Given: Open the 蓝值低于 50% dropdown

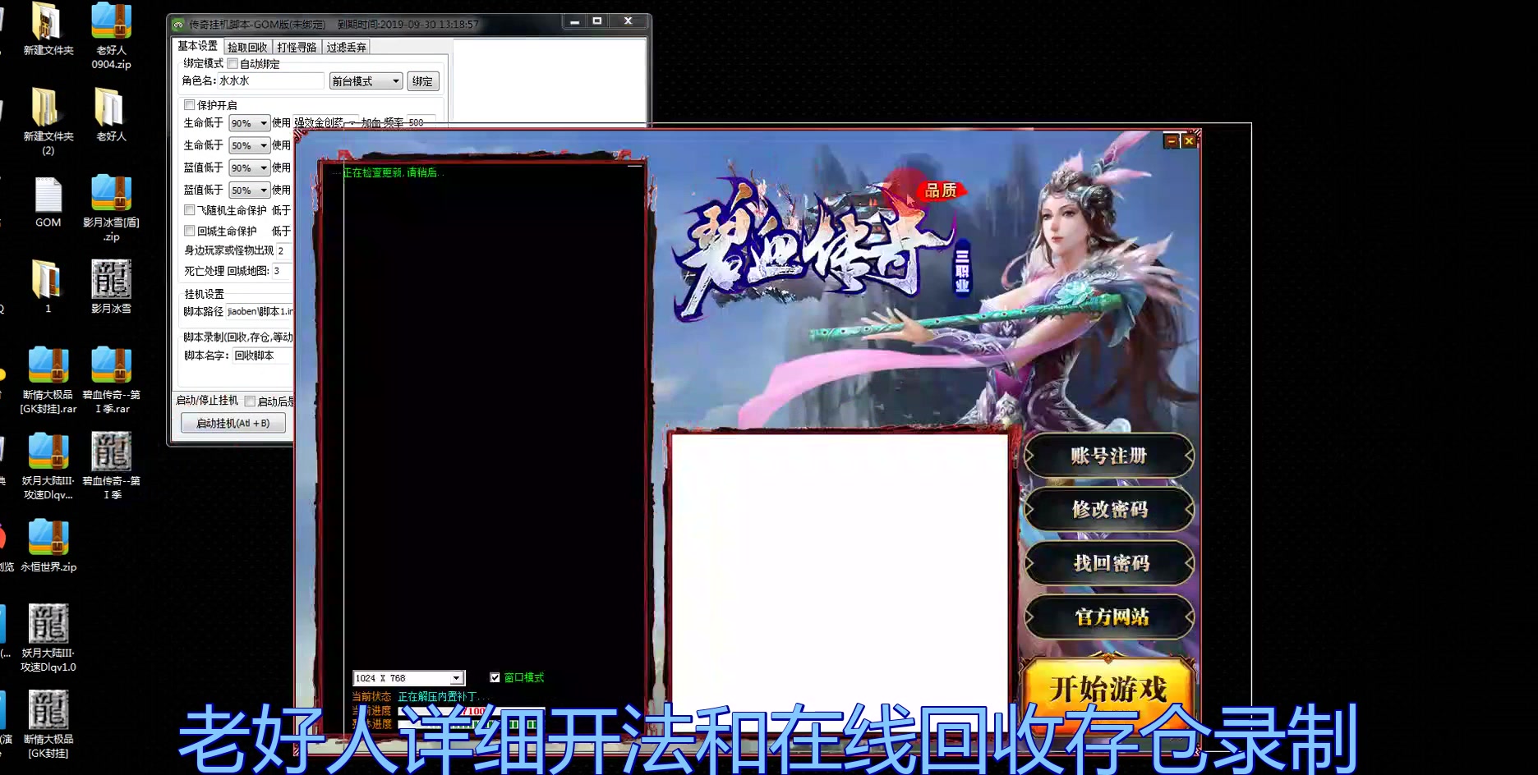Looking at the screenshot, I should [249, 190].
